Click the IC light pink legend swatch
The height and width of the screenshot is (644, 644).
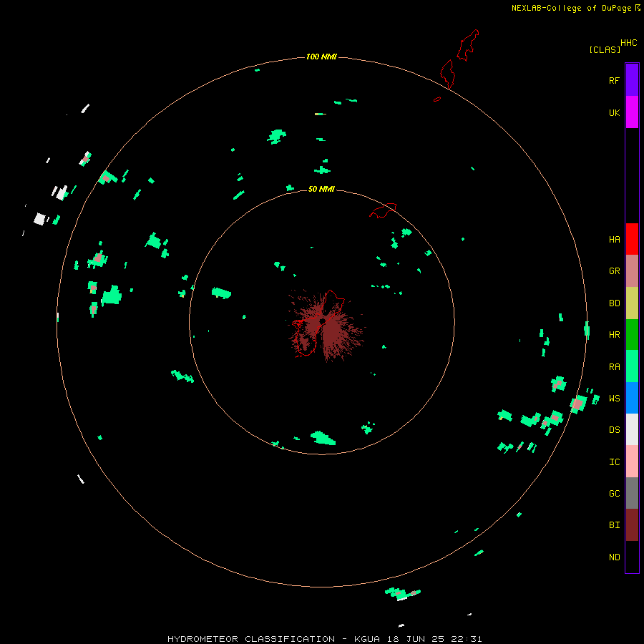tap(632, 462)
